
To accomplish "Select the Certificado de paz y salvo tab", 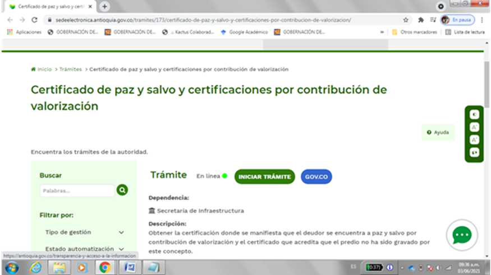I will tap(50, 7).
